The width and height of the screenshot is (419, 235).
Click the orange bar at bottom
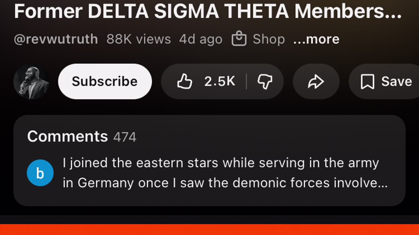(209, 229)
